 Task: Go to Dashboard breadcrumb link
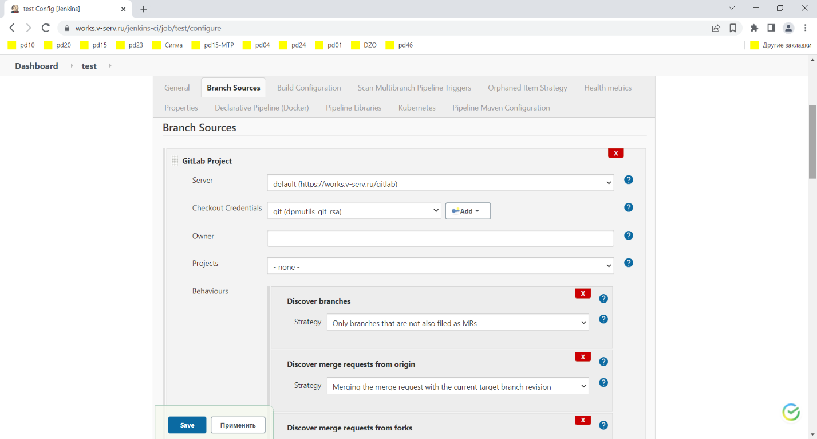coord(37,66)
